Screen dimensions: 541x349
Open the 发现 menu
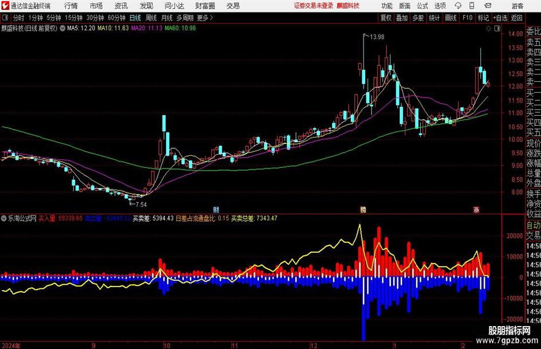pos(147,6)
